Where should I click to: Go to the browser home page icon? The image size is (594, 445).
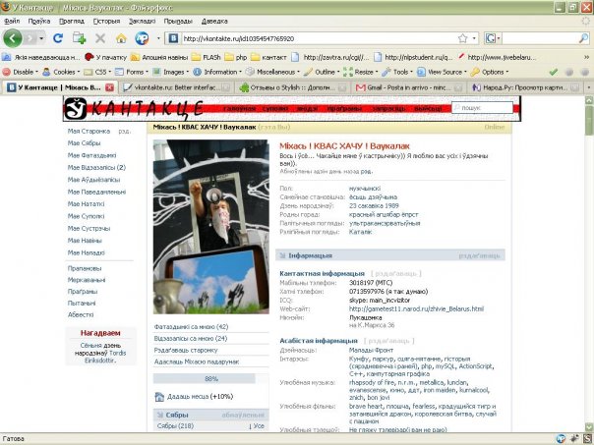(x=121, y=38)
